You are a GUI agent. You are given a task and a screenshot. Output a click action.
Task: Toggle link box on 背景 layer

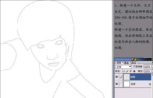121,84
